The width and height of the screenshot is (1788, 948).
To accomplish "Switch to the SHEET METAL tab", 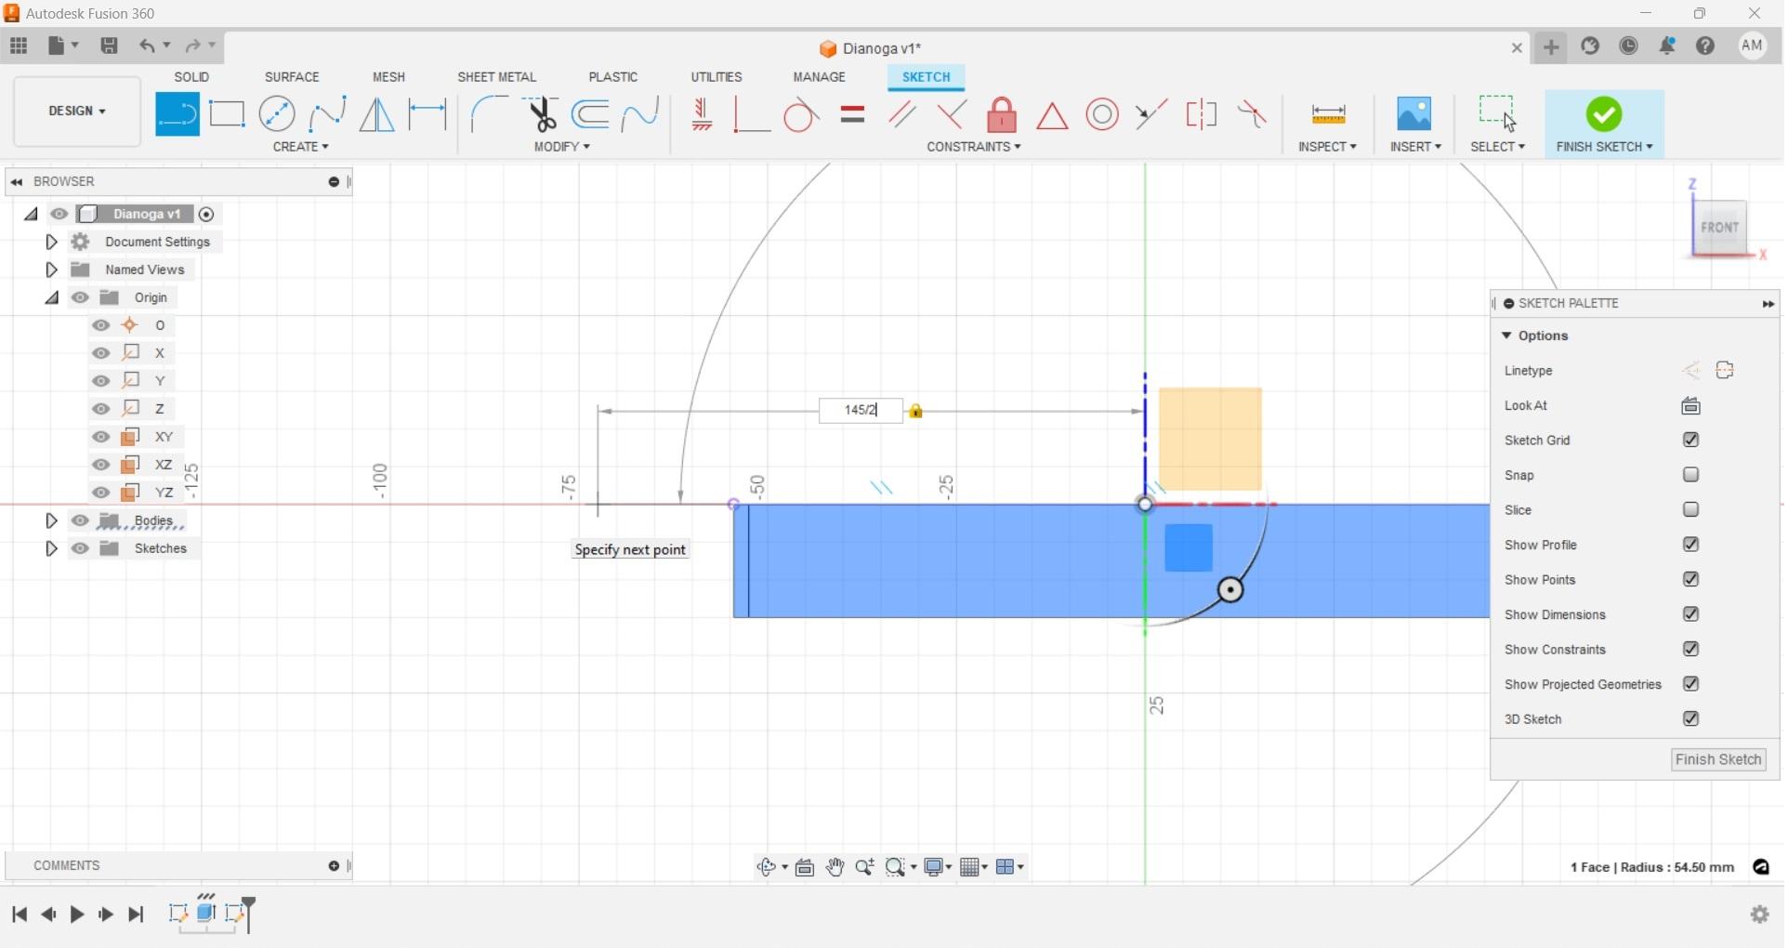I will [x=496, y=77].
